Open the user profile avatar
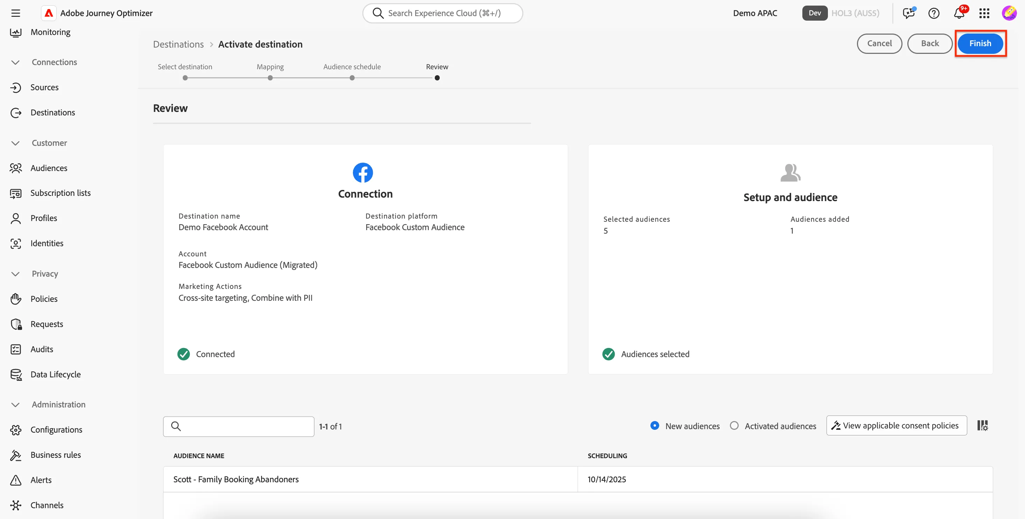The width and height of the screenshot is (1025, 519). 1009,13
